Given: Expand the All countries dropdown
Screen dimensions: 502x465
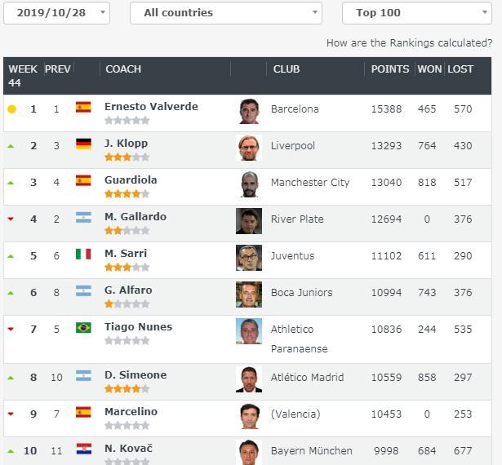Looking at the screenshot, I should (226, 13).
